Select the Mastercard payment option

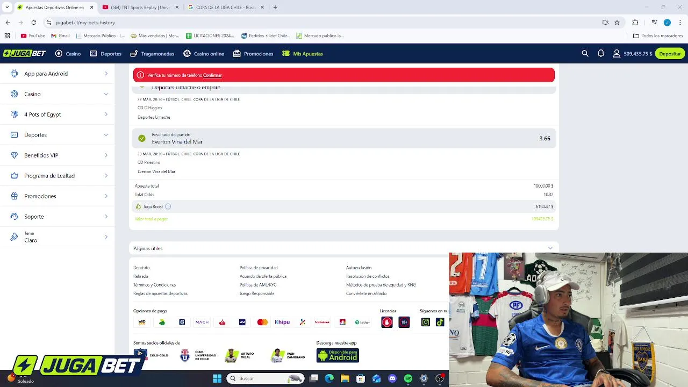262,322
